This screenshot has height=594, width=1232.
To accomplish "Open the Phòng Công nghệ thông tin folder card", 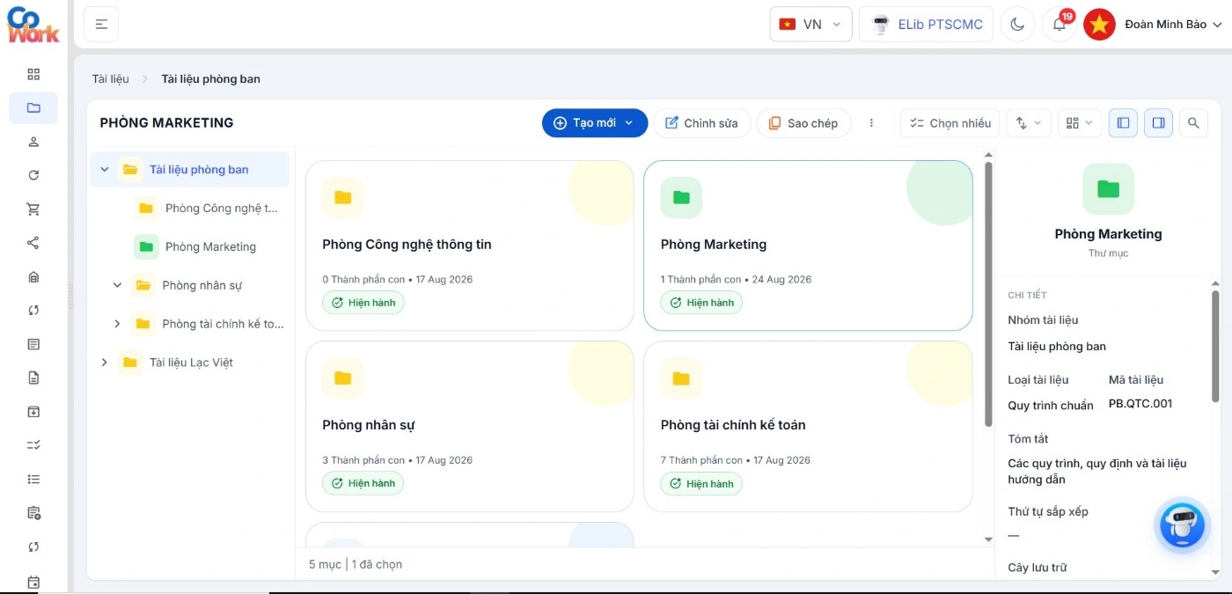I will [470, 246].
